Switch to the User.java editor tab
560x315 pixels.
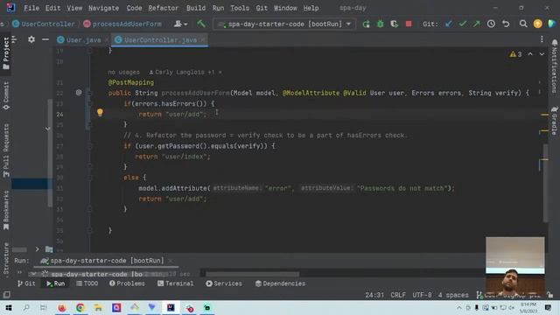(84, 40)
